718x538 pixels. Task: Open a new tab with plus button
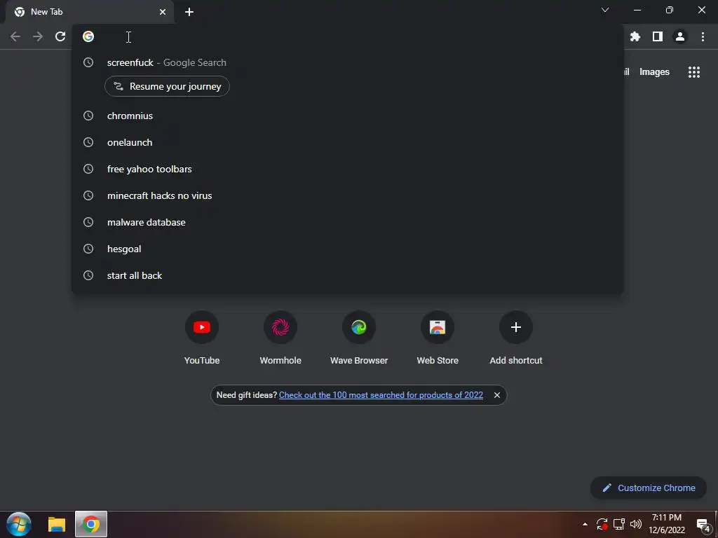click(x=189, y=12)
